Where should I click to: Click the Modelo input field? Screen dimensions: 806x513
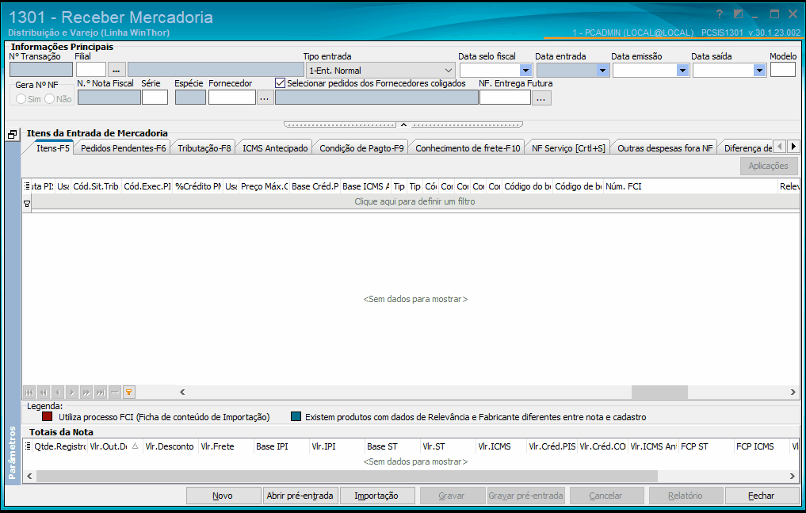click(x=783, y=70)
